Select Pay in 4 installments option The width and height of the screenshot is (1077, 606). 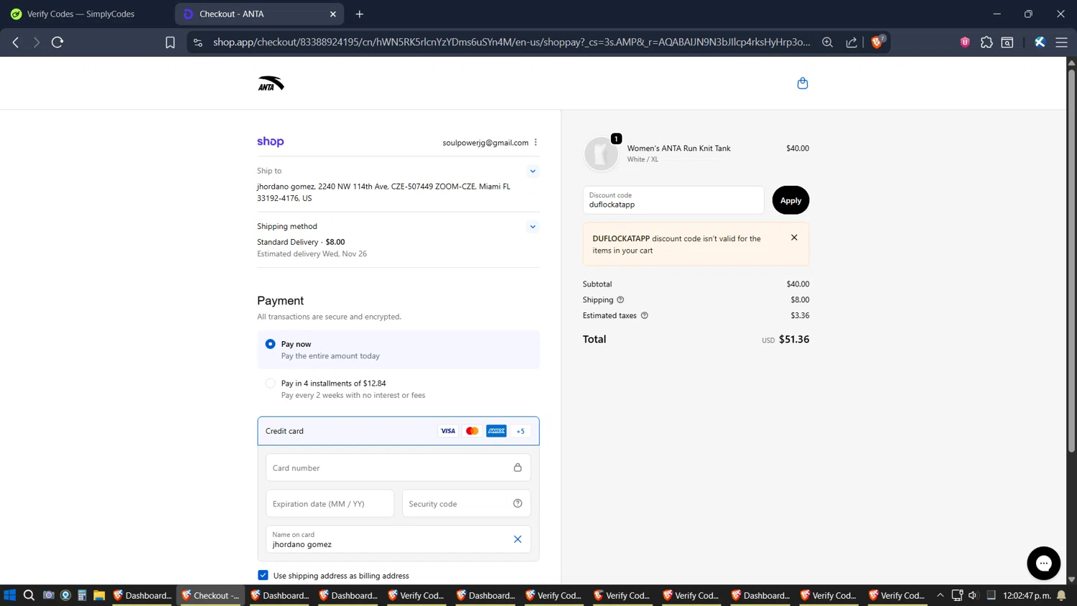[x=270, y=383]
